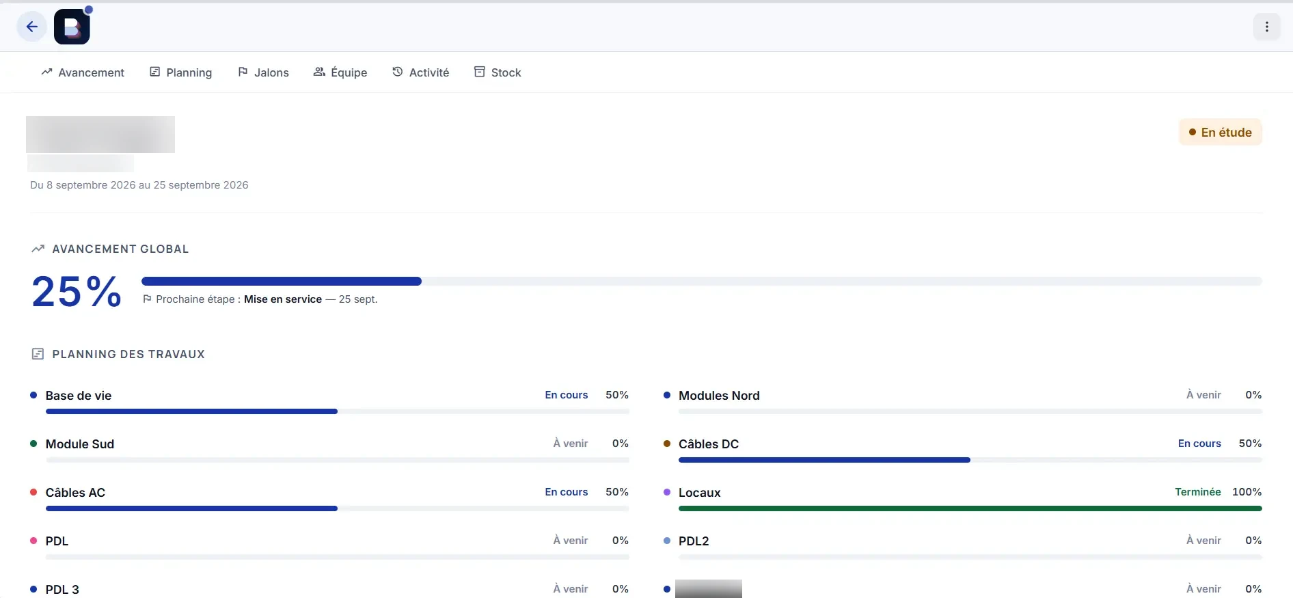Viewport: 1293px width, 598px height.
Task: Click the Avancement Global heading icon
Action: (38, 249)
